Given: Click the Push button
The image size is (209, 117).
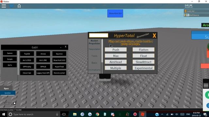Looking at the screenshot, I should click(116, 50).
